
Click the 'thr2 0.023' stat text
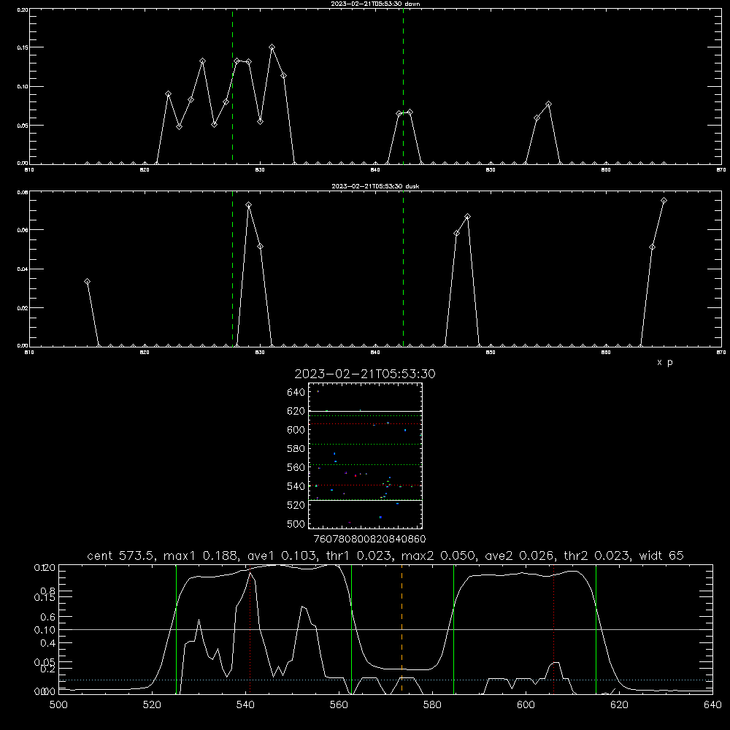(596, 556)
